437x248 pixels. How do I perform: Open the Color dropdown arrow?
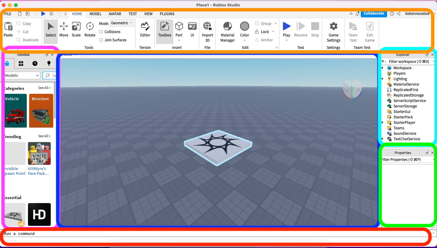click(245, 40)
